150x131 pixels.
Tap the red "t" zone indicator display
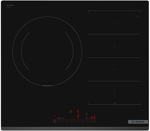coord(78,116)
